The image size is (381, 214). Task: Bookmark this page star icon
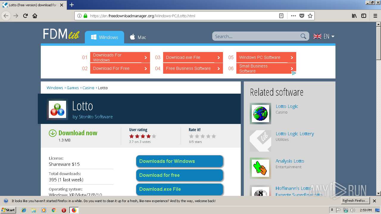tap(310, 16)
